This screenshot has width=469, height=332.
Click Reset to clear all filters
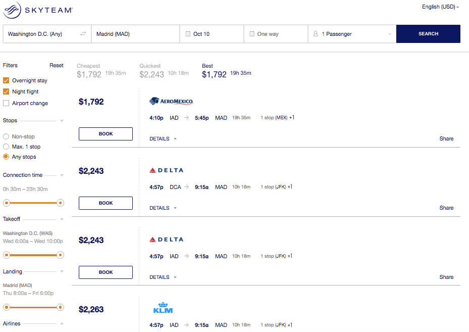pos(56,65)
